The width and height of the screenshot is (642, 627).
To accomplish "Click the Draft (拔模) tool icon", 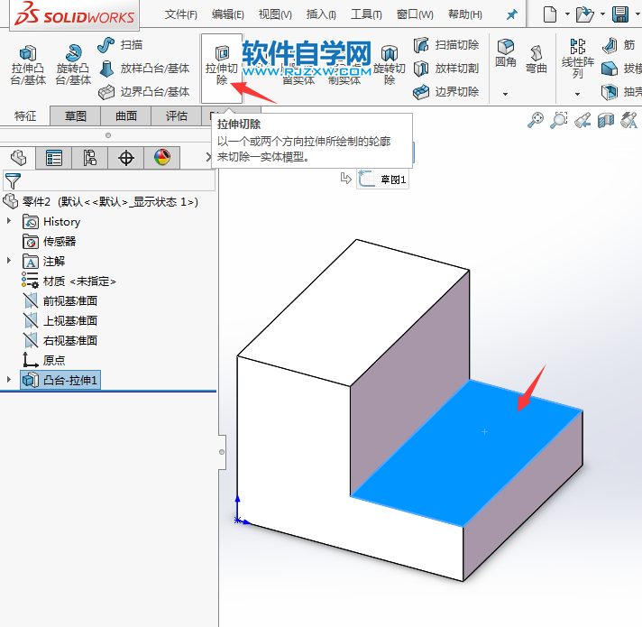I will [x=610, y=69].
